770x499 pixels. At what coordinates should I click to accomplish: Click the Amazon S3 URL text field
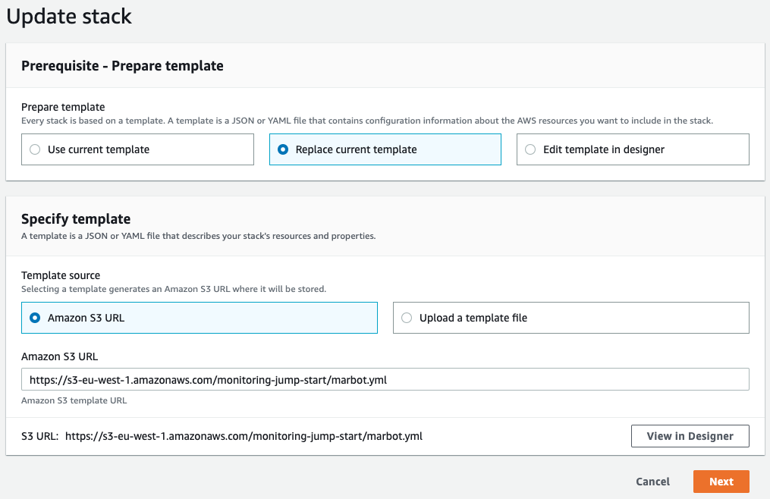(x=385, y=379)
